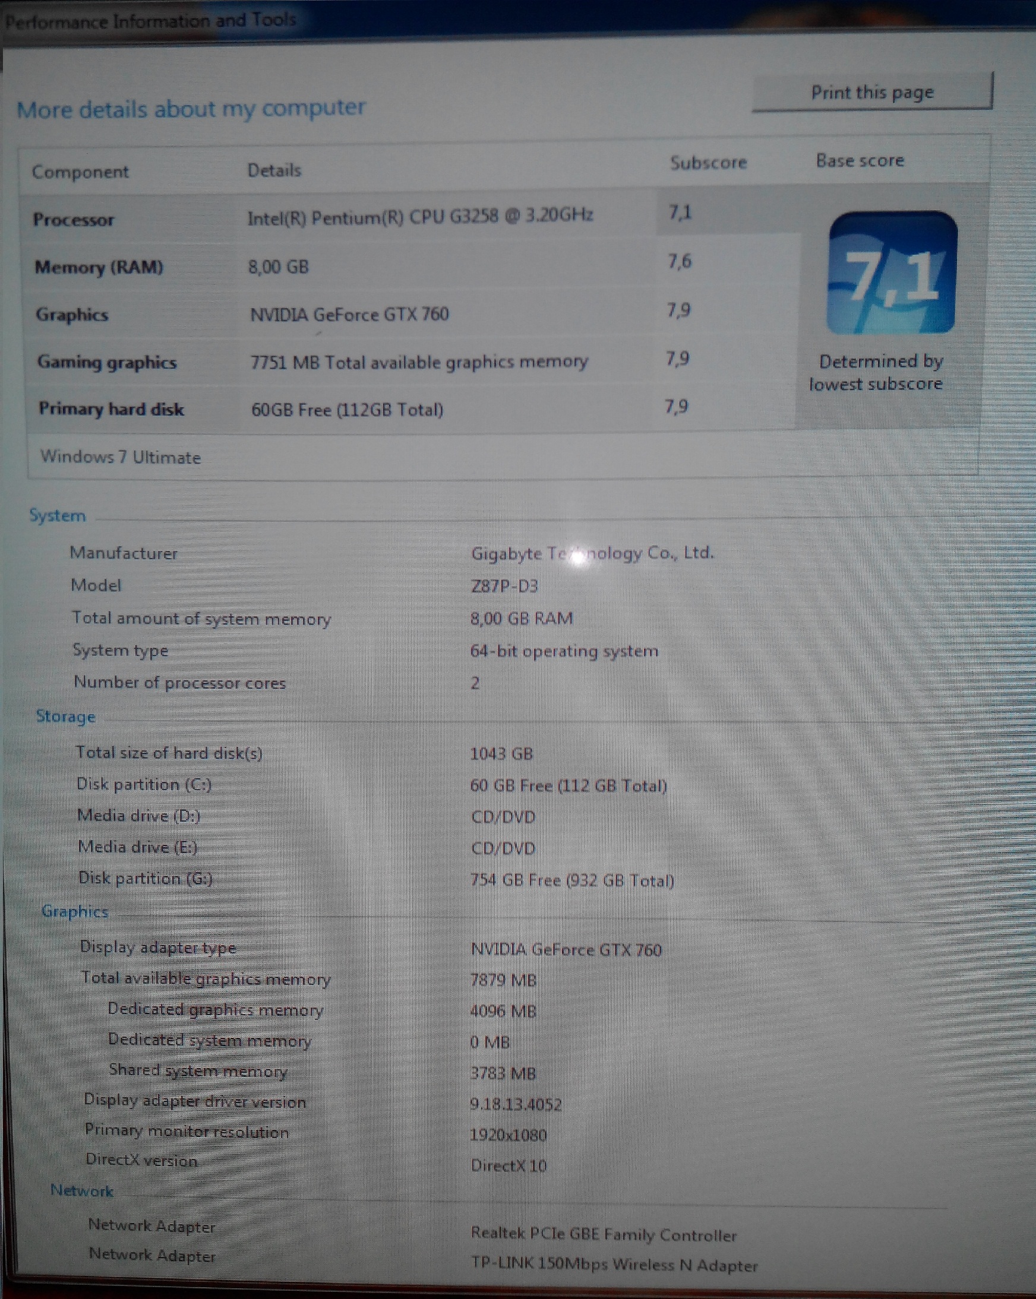Viewport: 1036px width, 1299px height.
Task: Select the Memory (RAM) component row
Action: tap(99, 267)
